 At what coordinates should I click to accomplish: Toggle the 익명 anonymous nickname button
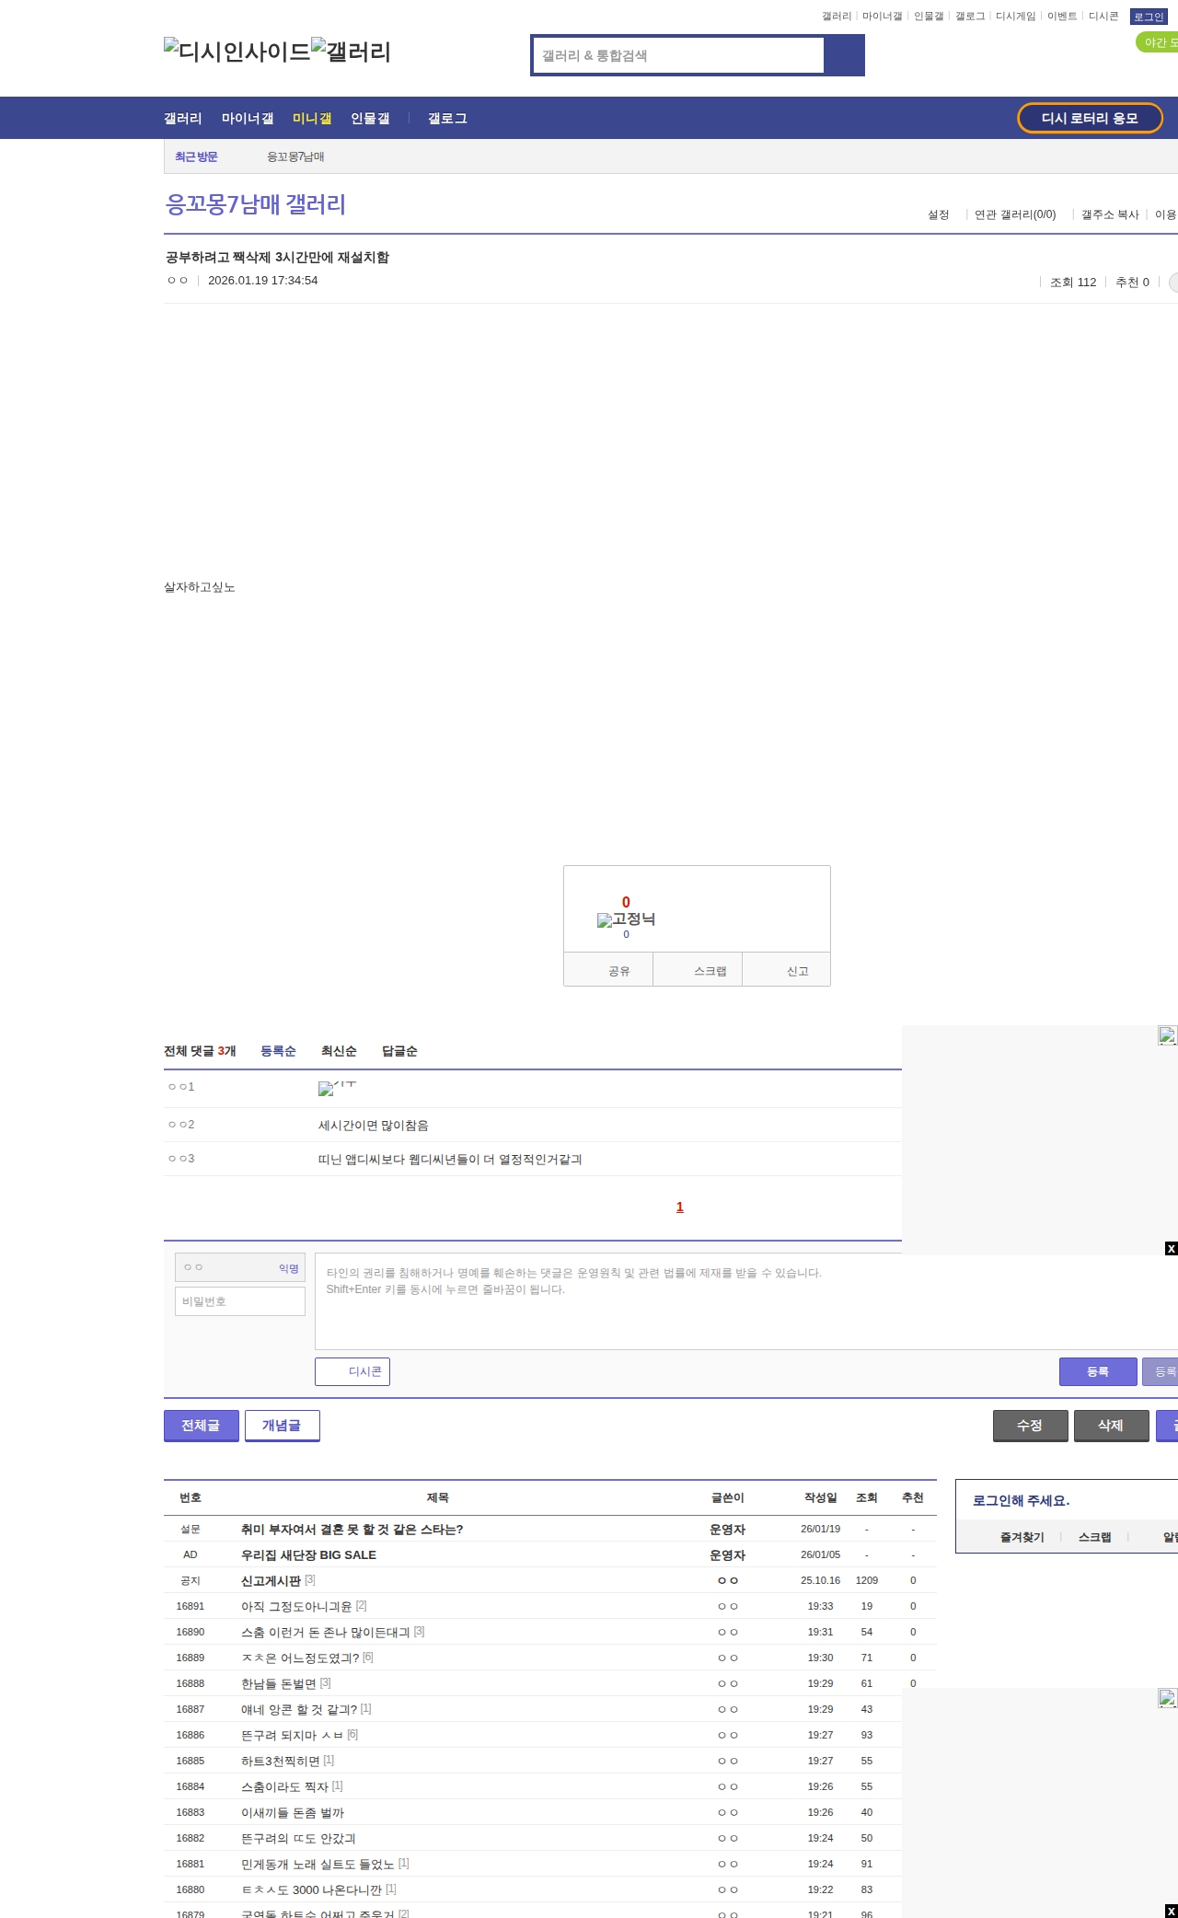pos(288,1268)
